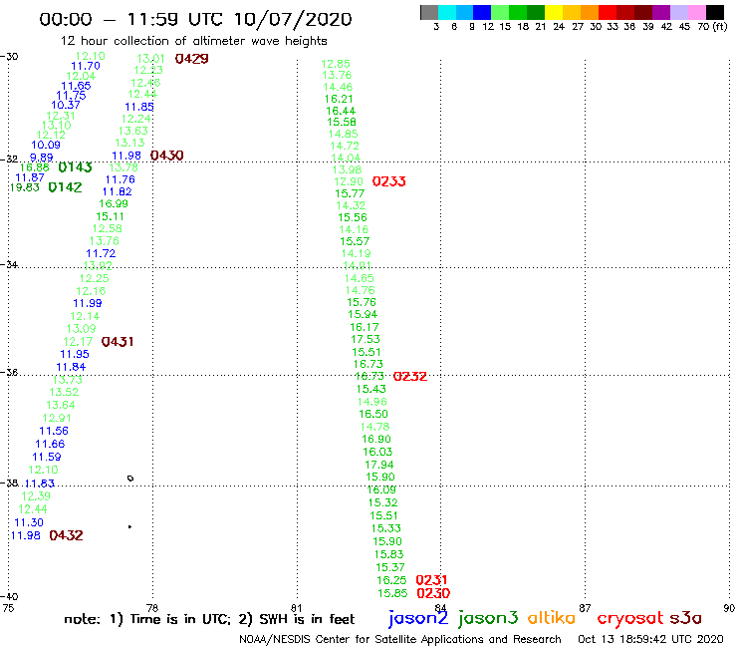Screen dimensions: 737x648
Task: Click the orange swatch in the color scale
Action: click(590, 12)
